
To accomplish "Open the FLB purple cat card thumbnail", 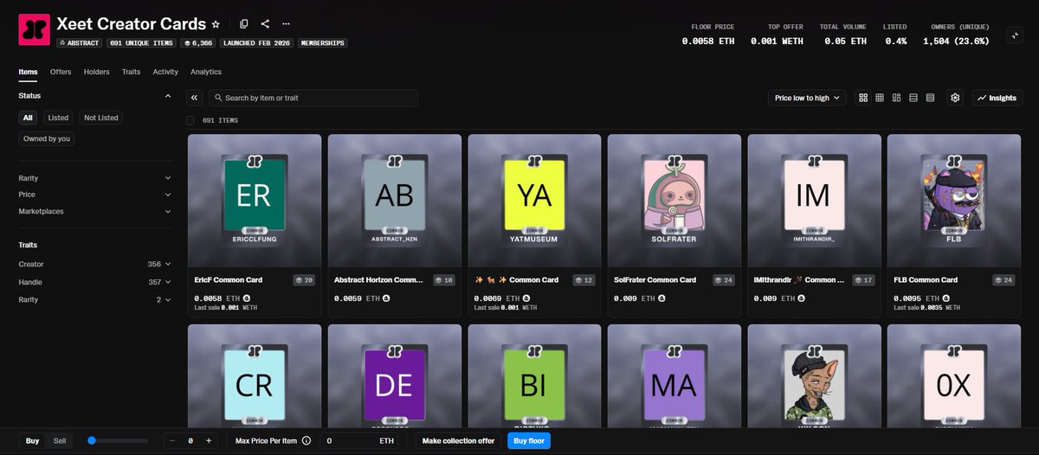I will point(953,199).
